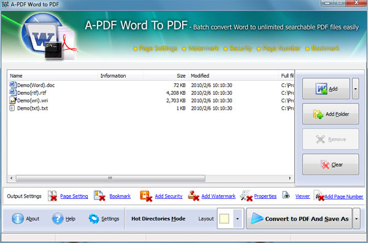Image resolution: width=368 pixels, height=243 pixels.
Task: Click the Page Settings banner label
Action: [x=158, y=48]
